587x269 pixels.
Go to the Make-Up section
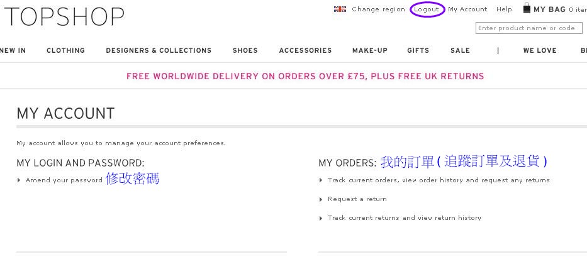click(x=370, y=50)
